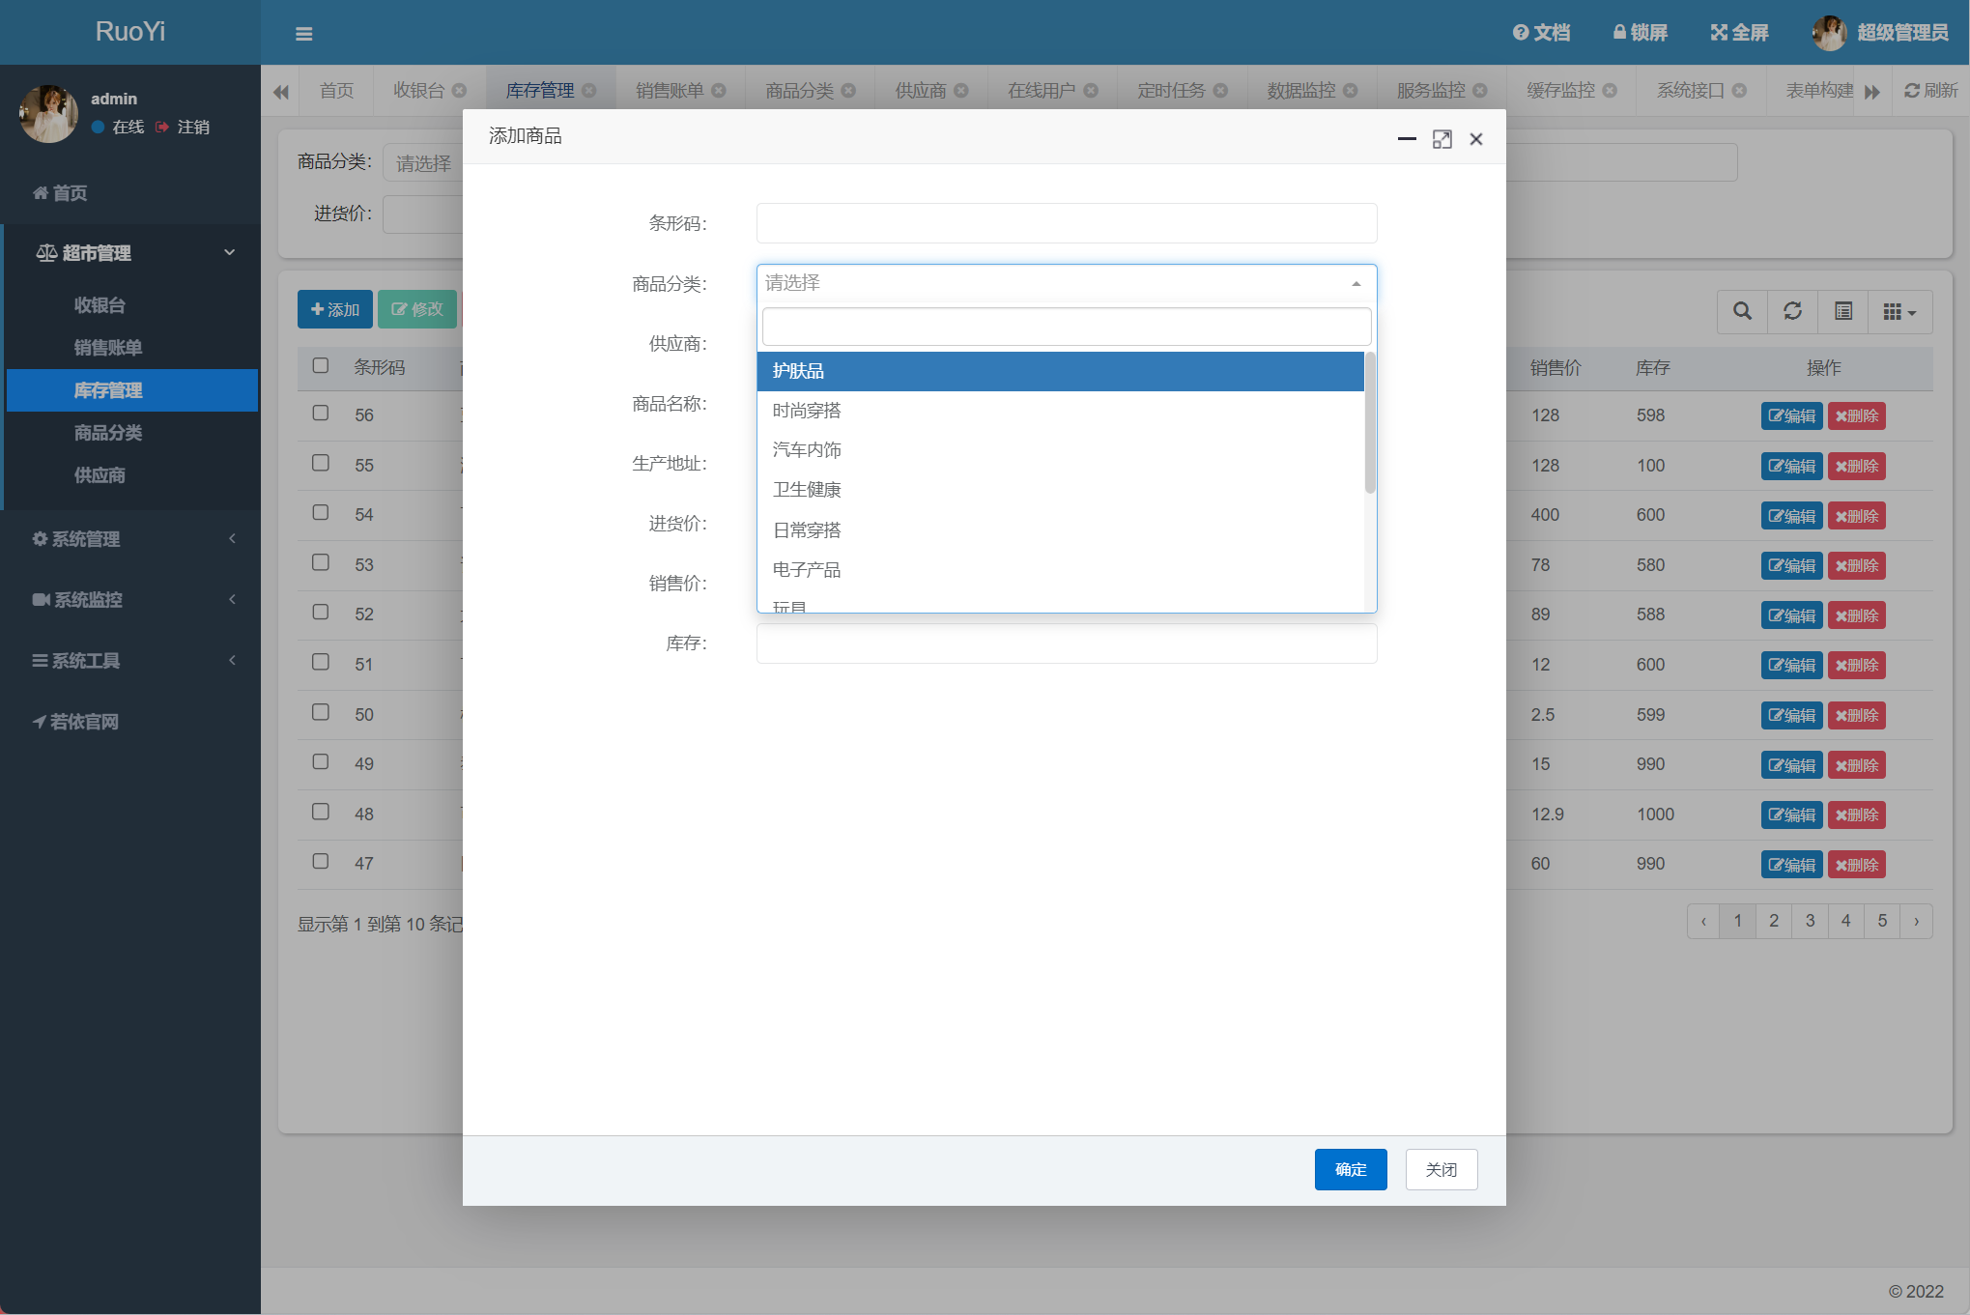Click the 全屏 fullscreen icon
Image resolution: width=1970 pixels, height=1315 pixels.
pos(1718,33)
